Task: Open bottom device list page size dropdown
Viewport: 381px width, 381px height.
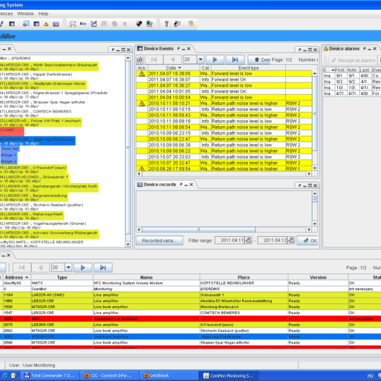Action: pyautogui.click(x=67, y=267)
